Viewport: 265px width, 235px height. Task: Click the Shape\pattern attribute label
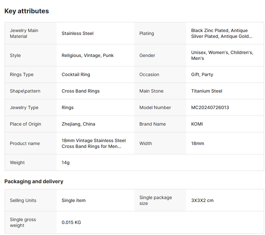[25, 91]
